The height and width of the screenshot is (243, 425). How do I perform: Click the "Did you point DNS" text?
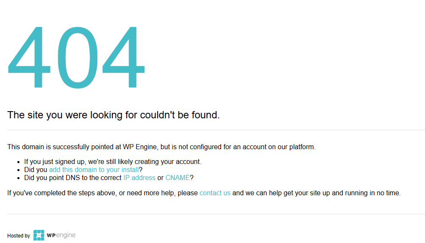[73, 177]
